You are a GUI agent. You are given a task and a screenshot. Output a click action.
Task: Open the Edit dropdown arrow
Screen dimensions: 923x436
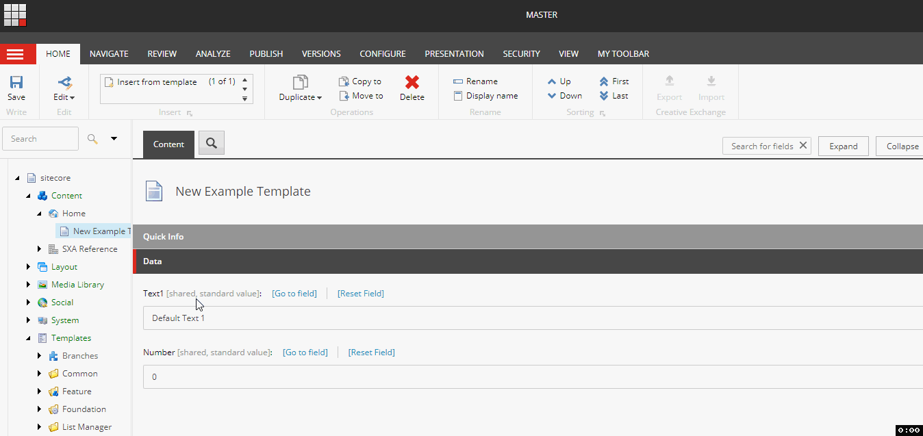pyautogui.click(x=72, y=98)
